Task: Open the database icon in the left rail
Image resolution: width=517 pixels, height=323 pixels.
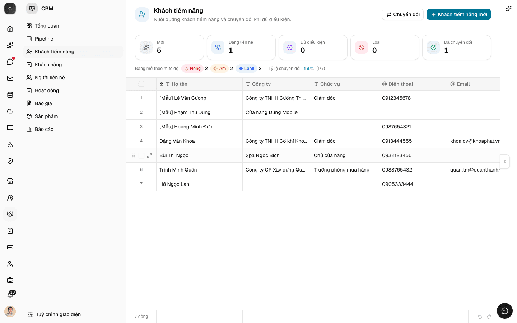Action: (10, 95)
